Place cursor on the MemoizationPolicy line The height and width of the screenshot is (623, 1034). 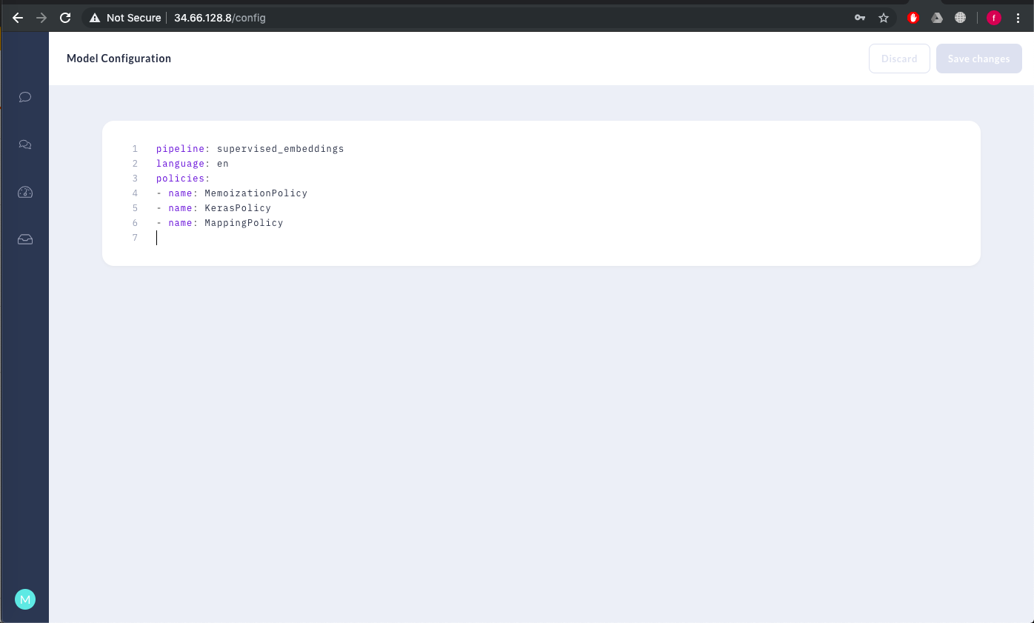pos(256,193)
